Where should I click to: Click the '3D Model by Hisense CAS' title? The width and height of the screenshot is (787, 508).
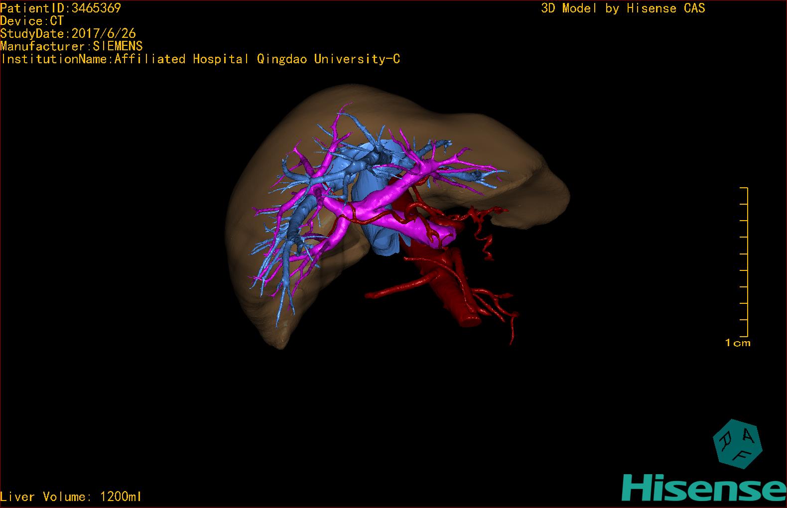(623, 8)
